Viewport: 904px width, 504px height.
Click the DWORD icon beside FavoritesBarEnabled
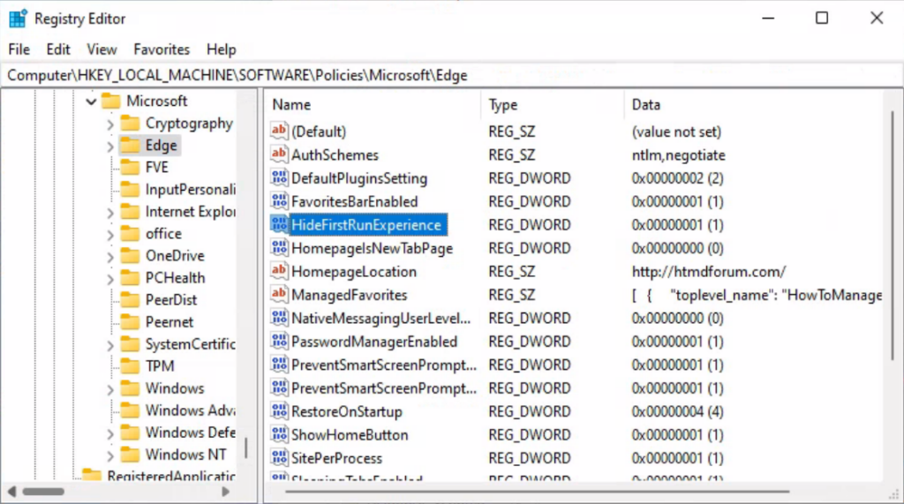[x=279, y=200]
